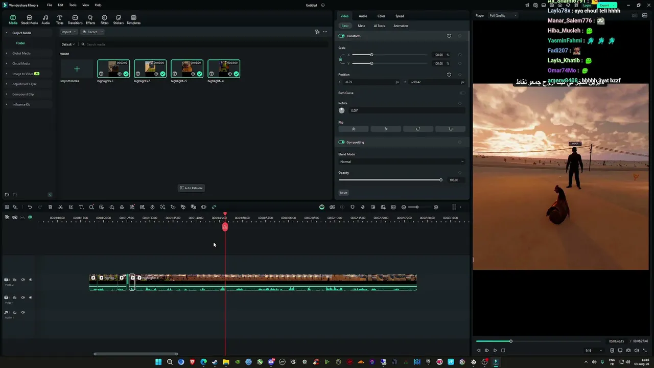Click the vertical flip icon
This screenshot has height=368, width=654.
coord(386,129)
